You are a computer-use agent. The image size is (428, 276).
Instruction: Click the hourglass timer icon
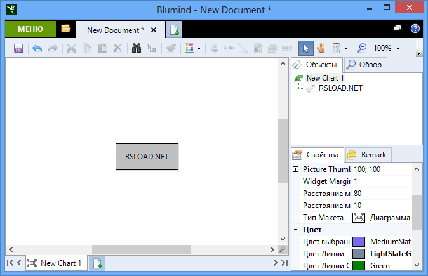click(337, 48)
